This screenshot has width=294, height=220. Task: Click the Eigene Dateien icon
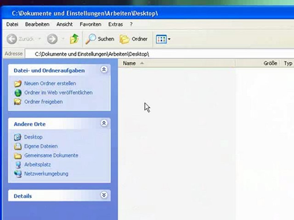point(18,146)
